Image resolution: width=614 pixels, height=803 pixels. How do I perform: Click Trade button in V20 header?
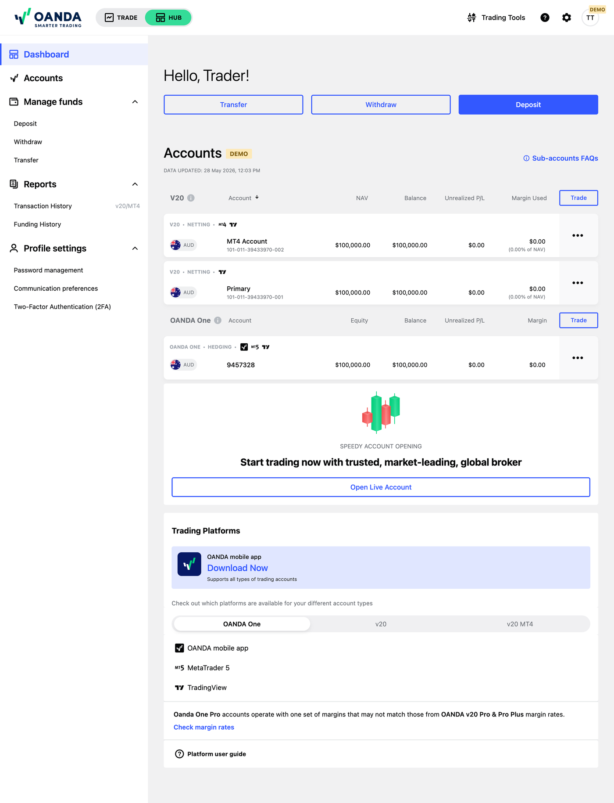(578, 198)
